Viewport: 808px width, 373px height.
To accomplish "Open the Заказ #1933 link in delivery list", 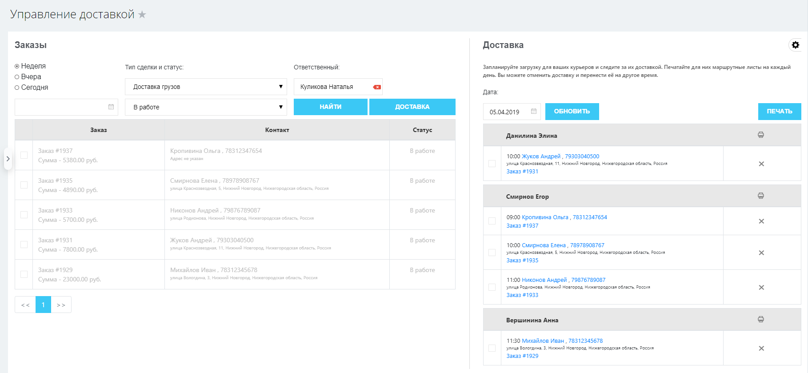I will [x=522, y=295].
